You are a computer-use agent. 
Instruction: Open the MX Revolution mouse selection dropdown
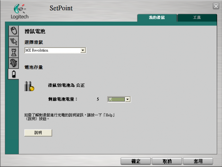(55, 50)
